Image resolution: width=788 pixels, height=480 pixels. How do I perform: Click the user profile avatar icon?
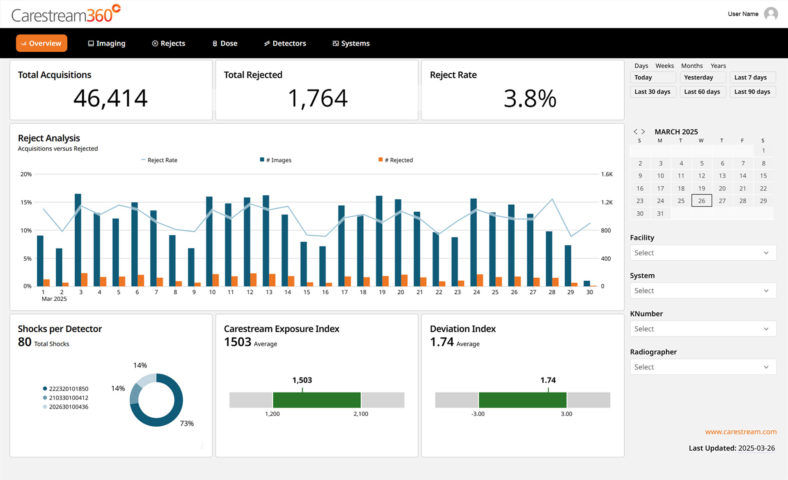point(771,14)
